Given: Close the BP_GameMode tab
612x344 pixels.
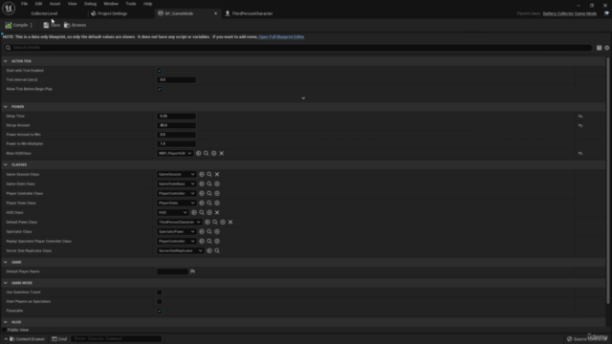Looking at the screenshot, I should coord(215,13).
